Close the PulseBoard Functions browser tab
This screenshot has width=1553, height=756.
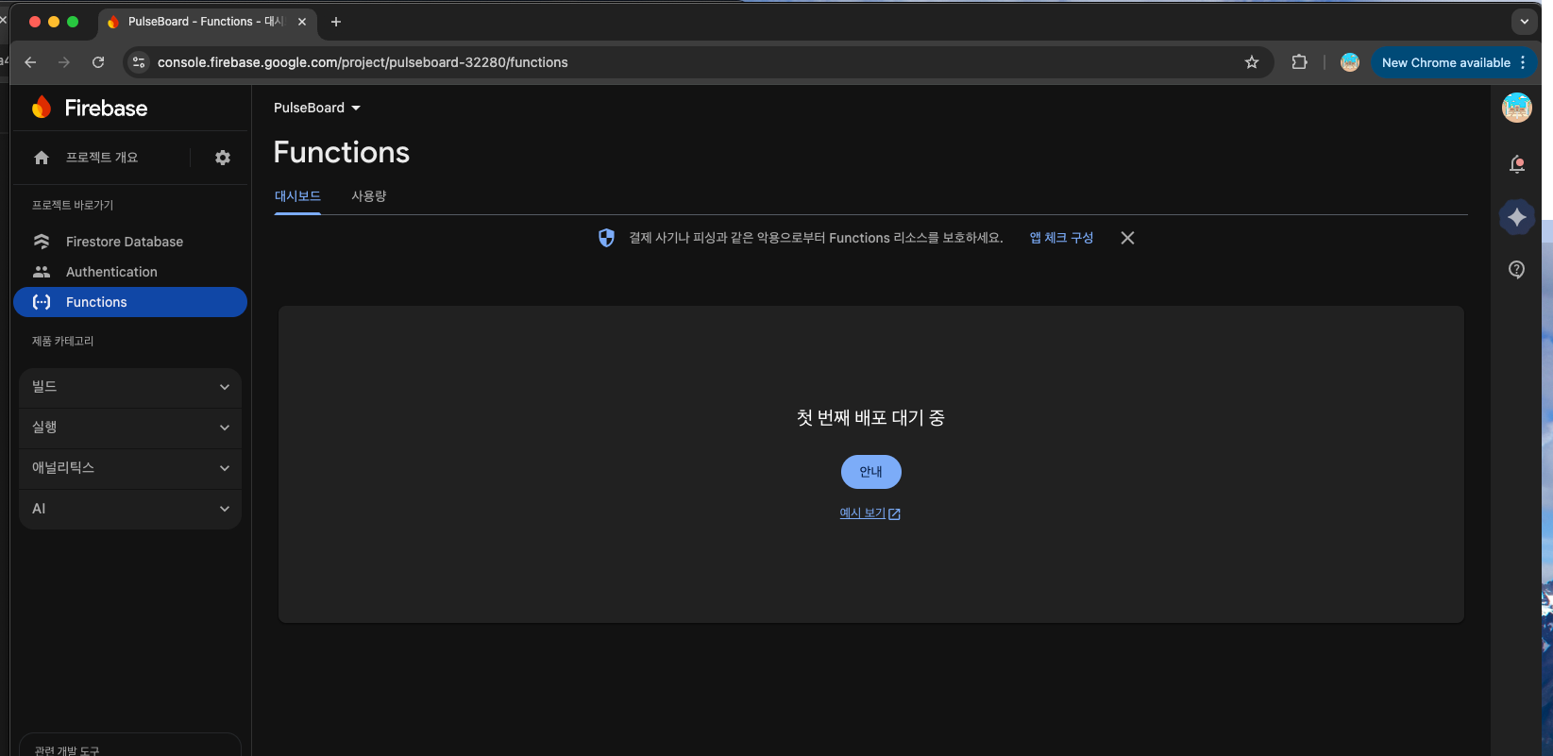(302, 22)
